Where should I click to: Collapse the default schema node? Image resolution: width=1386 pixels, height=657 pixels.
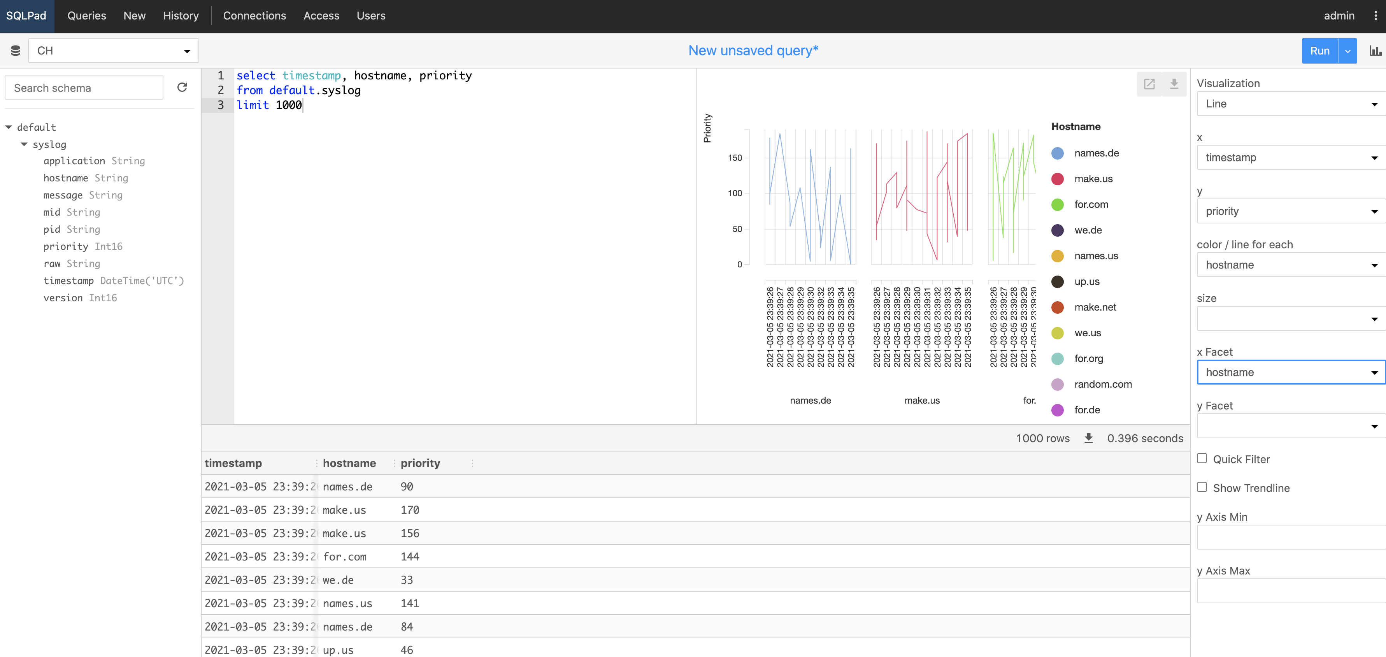(x=9, y=127)
